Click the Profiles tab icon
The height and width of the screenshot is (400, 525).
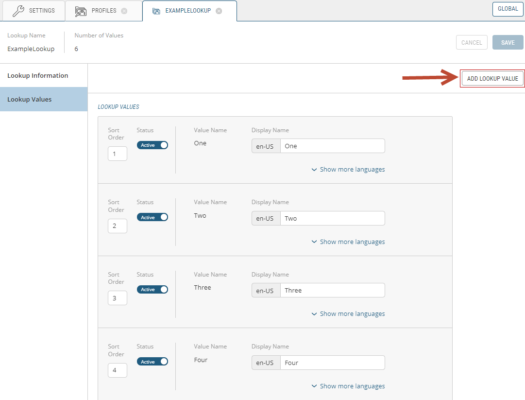[x=81, y=11]
